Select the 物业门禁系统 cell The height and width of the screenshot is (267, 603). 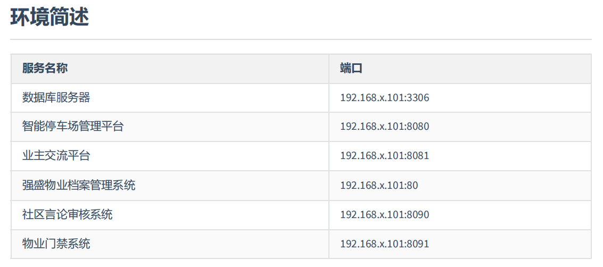(x=56, y=244)
